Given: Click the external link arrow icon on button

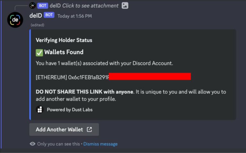Looking at the screenshot, I should pos(89,130).
